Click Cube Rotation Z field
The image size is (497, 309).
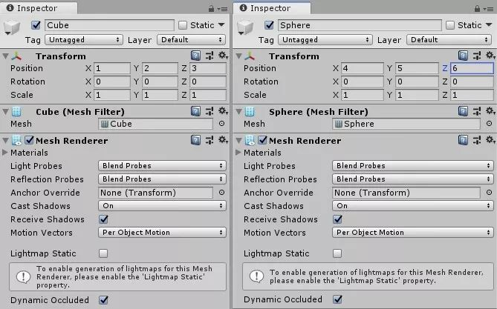click(x=208, y=82)
